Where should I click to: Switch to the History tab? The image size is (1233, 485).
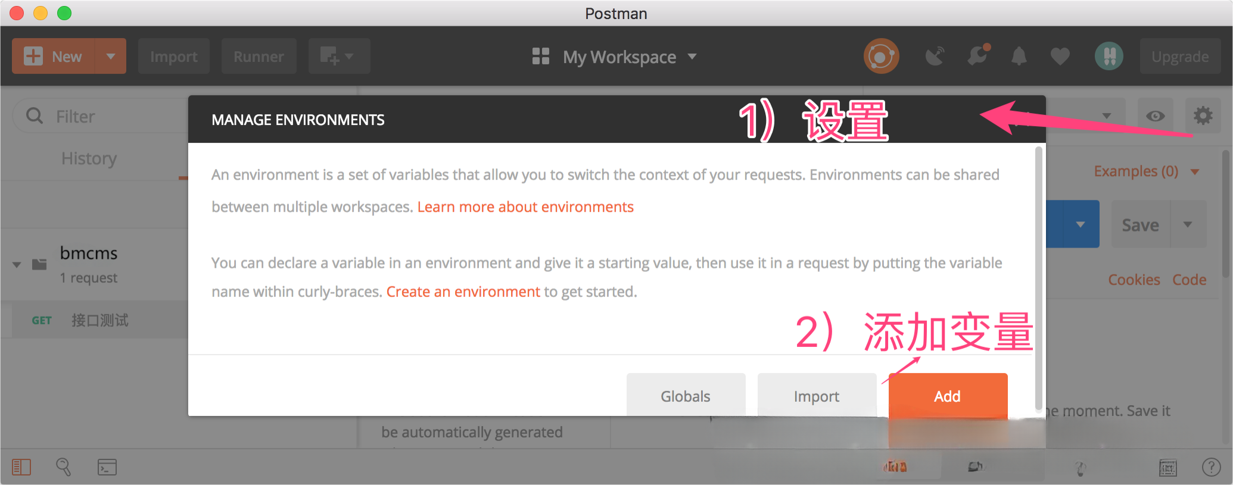[89, 158]
